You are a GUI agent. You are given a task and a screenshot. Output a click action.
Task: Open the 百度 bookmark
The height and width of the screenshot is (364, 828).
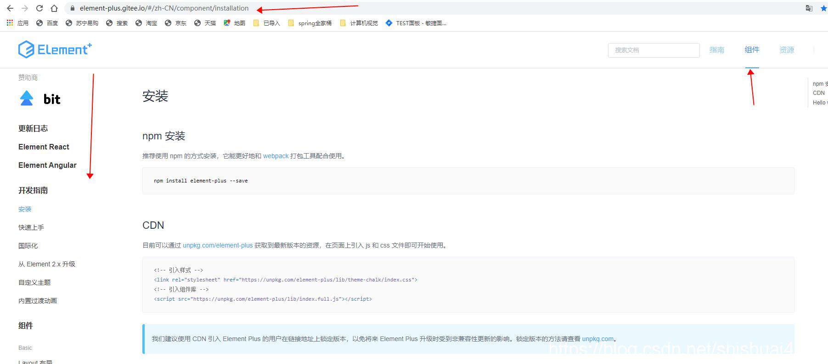pyautogui.click(x=47, y=23)
